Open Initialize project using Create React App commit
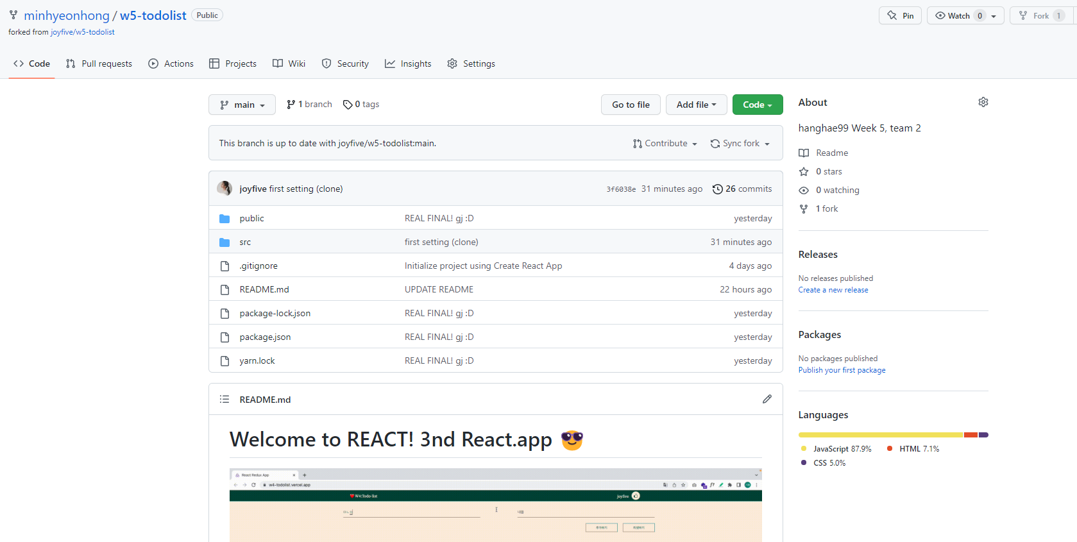1077x542 pixels. click(483, 266)
